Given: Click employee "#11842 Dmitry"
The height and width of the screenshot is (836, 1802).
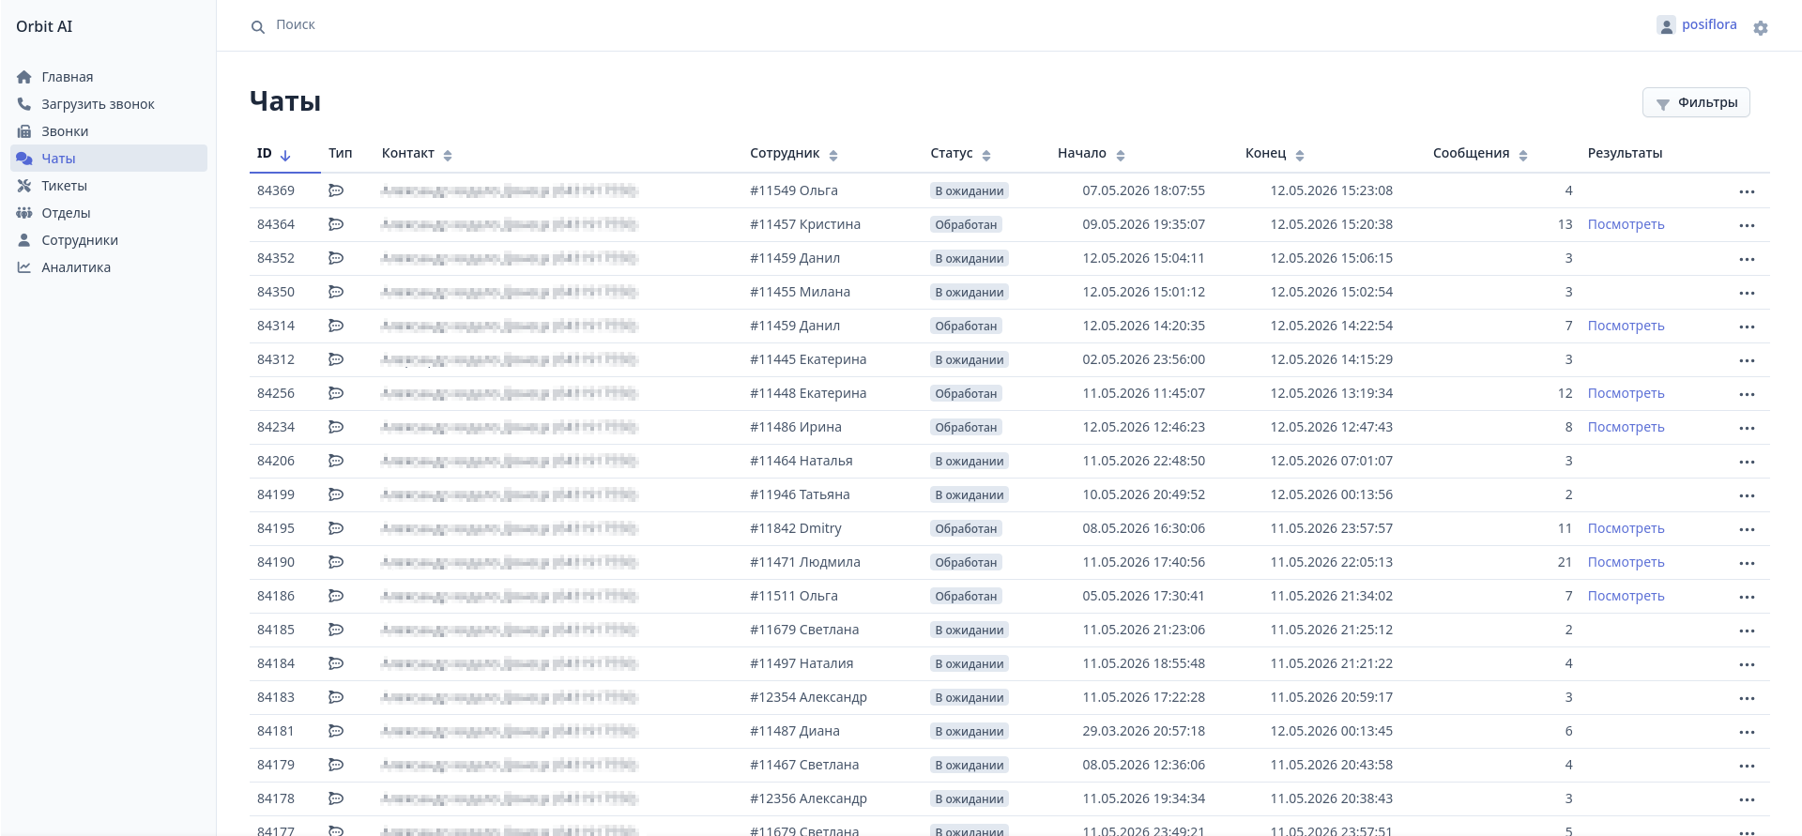Looking at the screenshot, I should [x=796, y=528].
